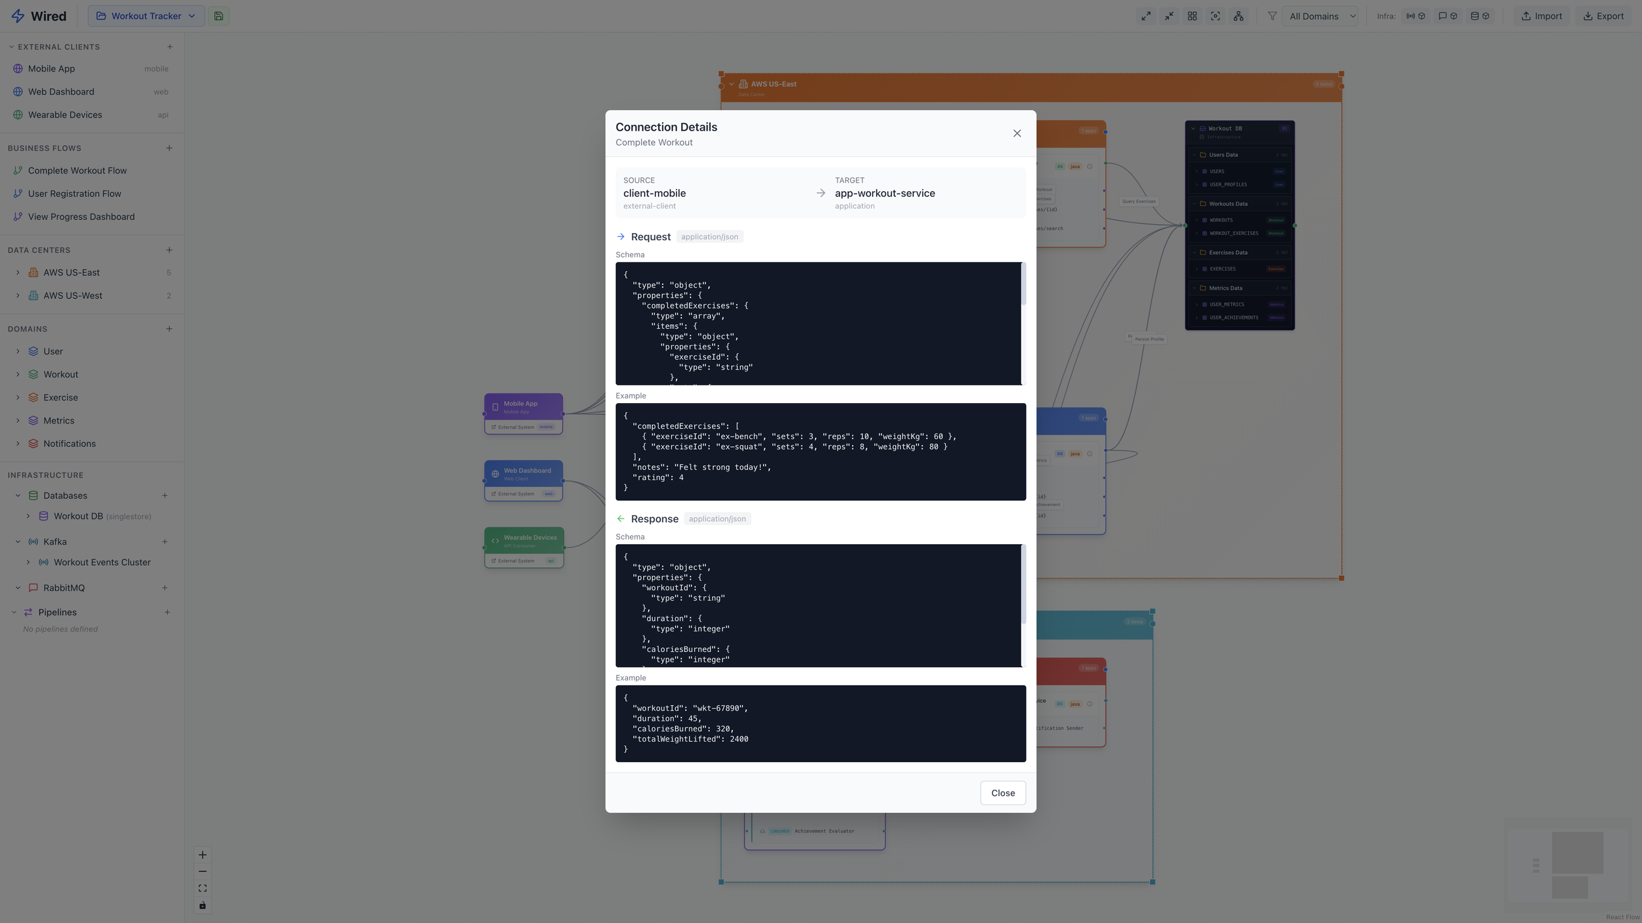The height and width of the screenshot is (923, 1642).
Task: Toggle Kafka infrastructure visibility in toolbar
Action: (x=1415, y=16)
